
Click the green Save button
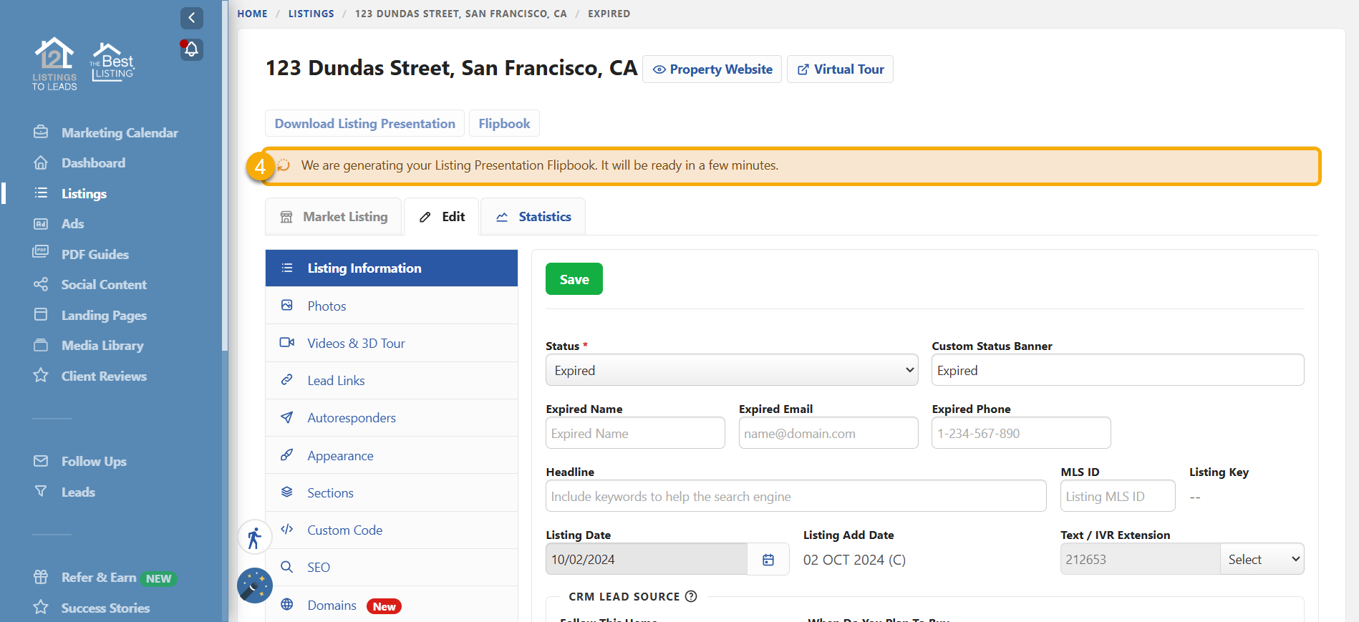(x=574, y=279)
